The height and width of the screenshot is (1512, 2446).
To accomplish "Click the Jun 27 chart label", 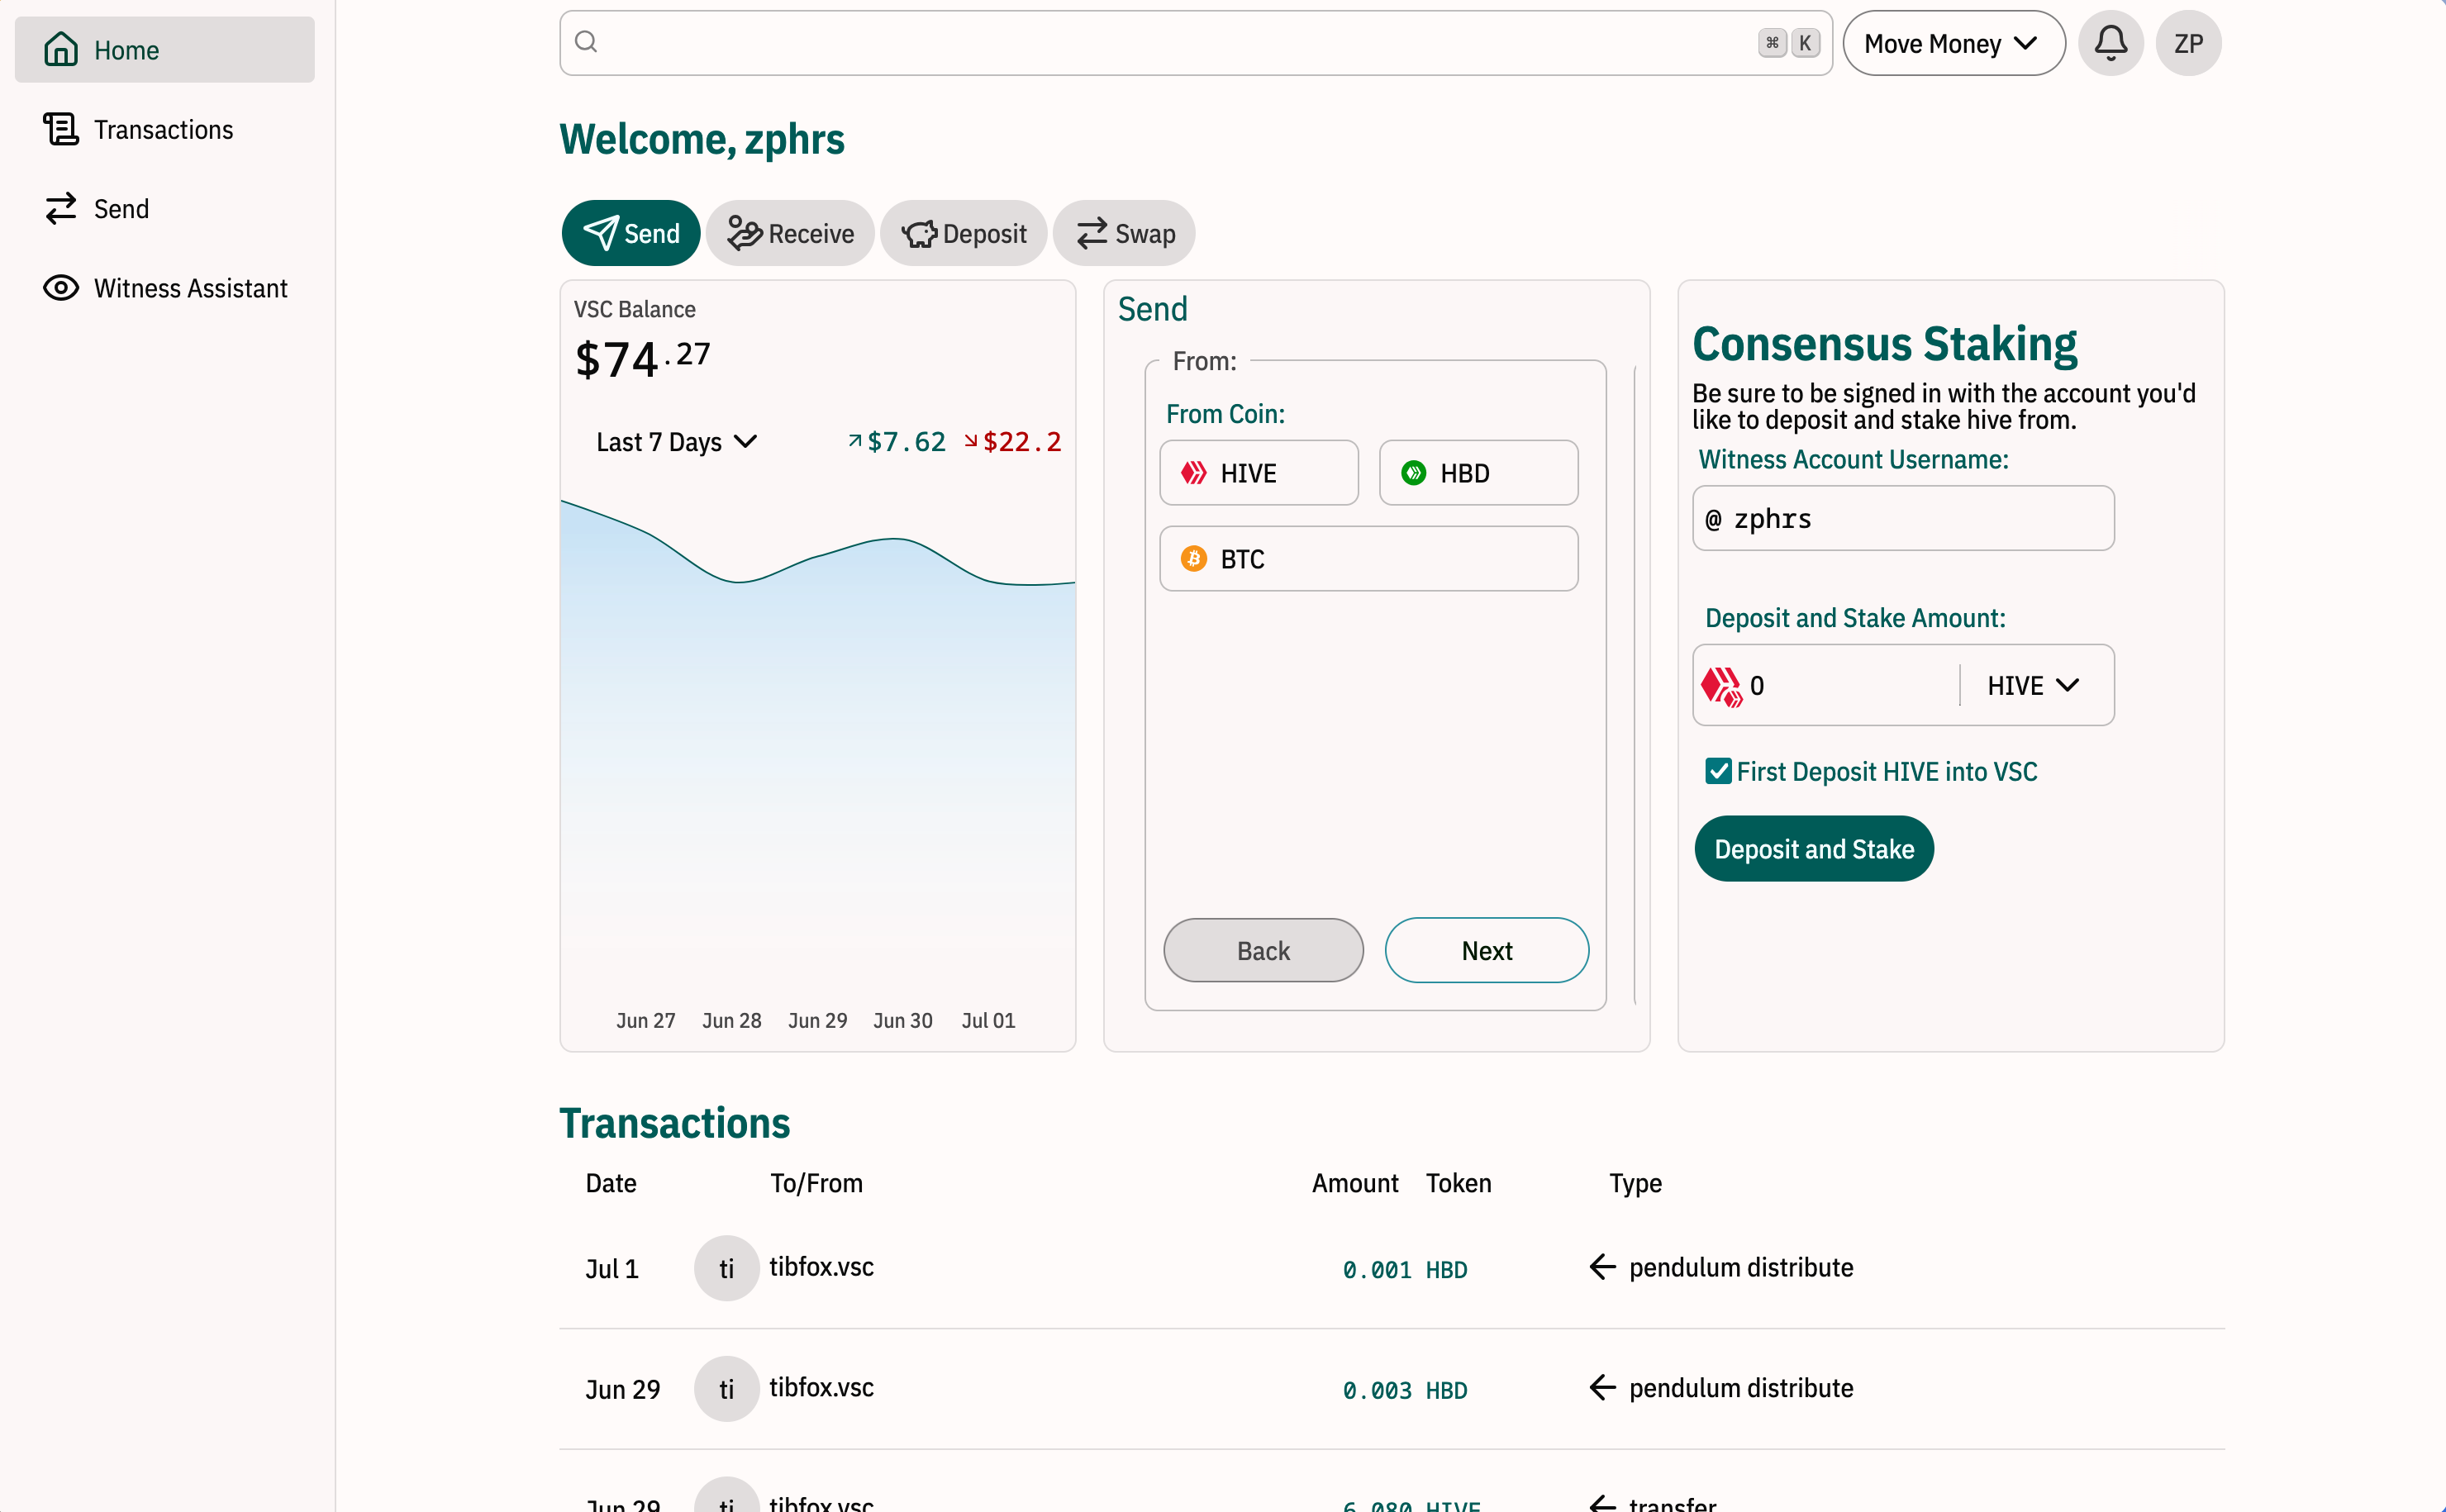I will coord(645,1020).
